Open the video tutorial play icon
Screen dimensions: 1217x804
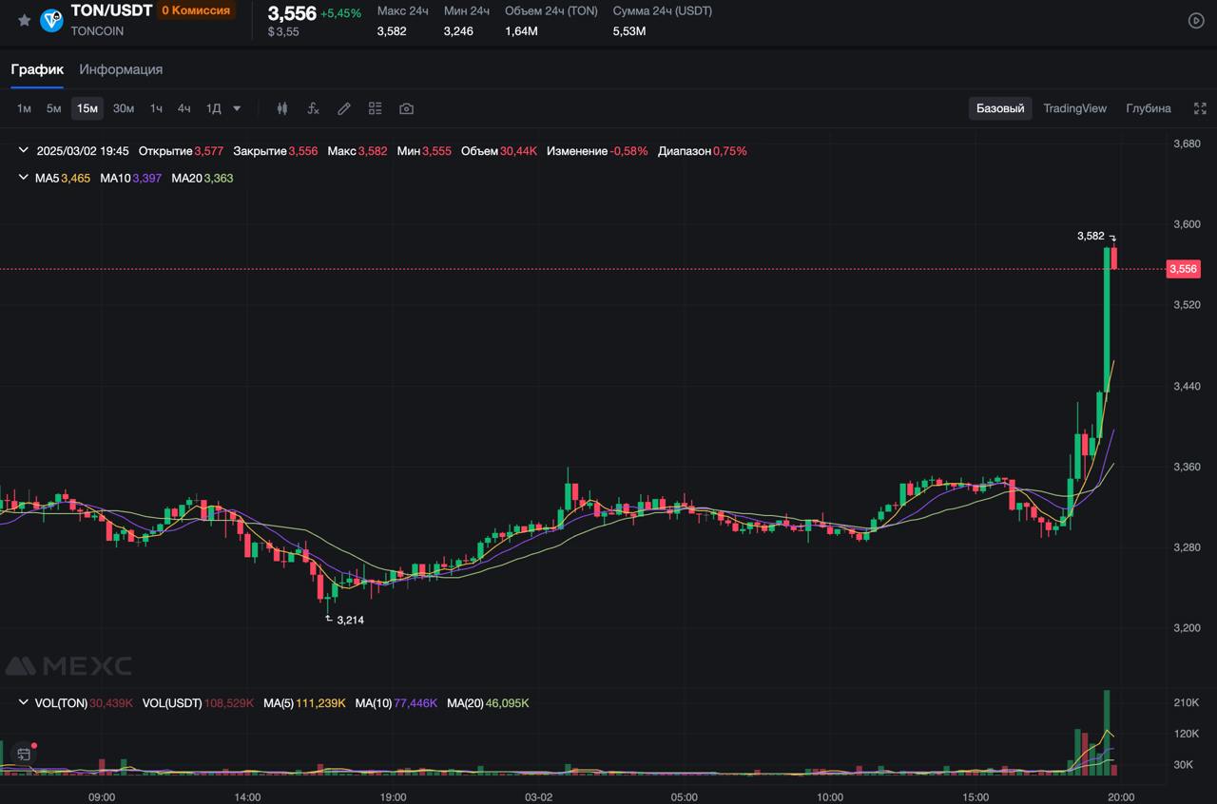pyautogui.click(x=1196, y=20)
